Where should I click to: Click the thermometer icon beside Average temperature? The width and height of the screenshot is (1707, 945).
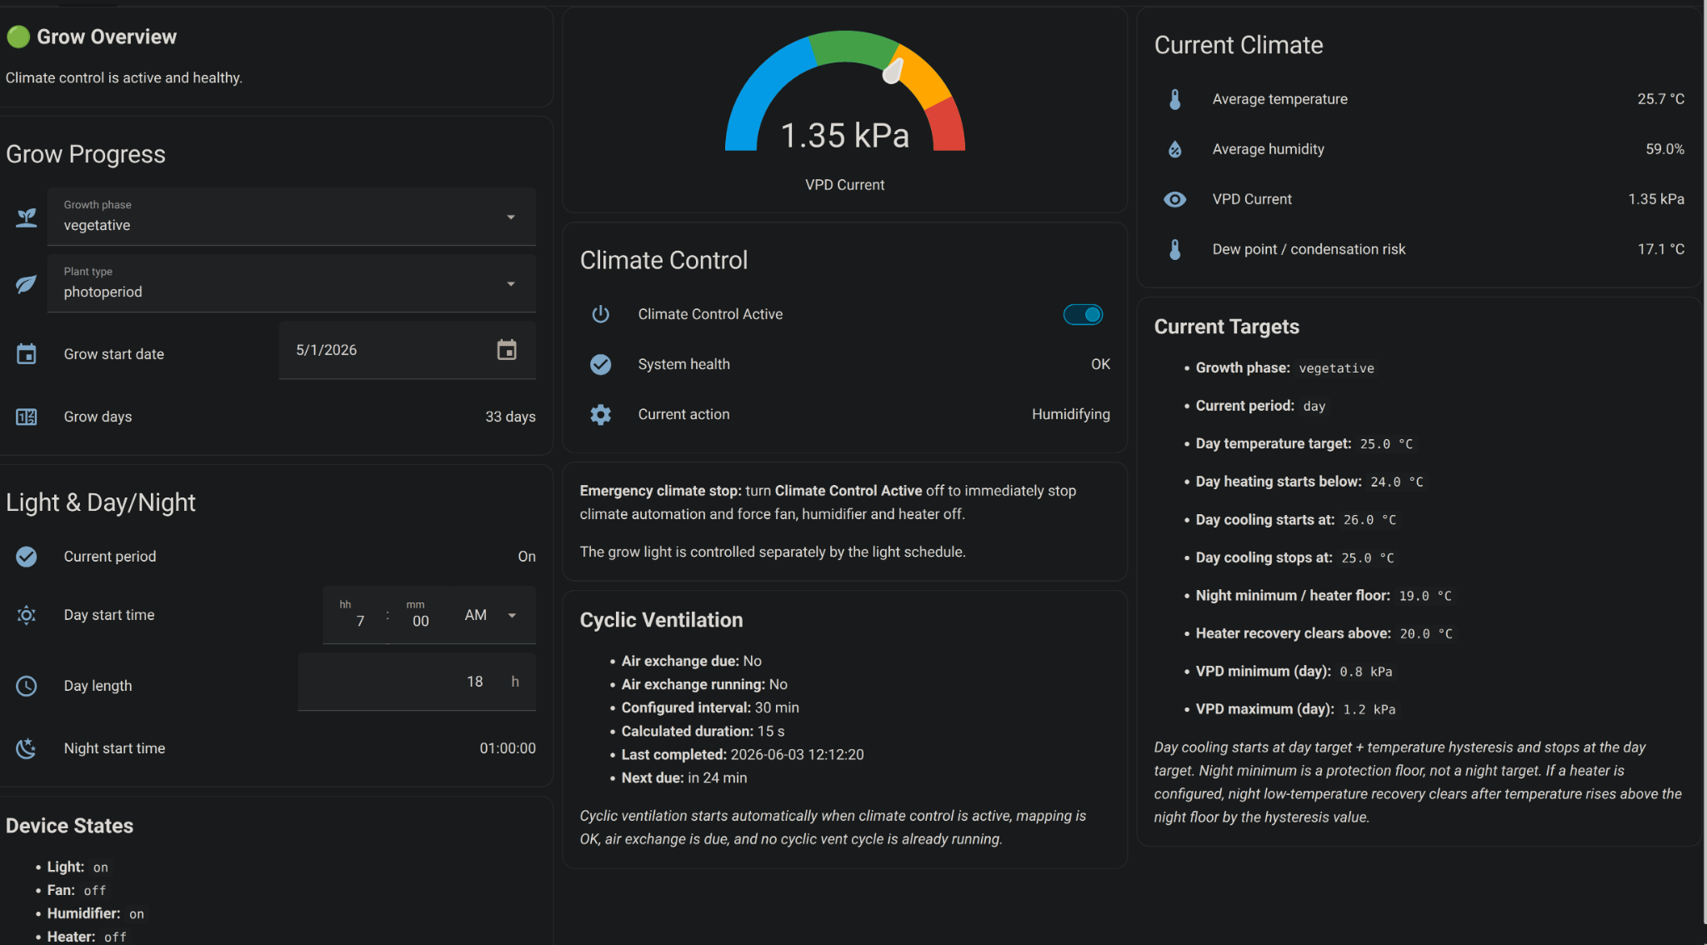tap(1175, 99)
